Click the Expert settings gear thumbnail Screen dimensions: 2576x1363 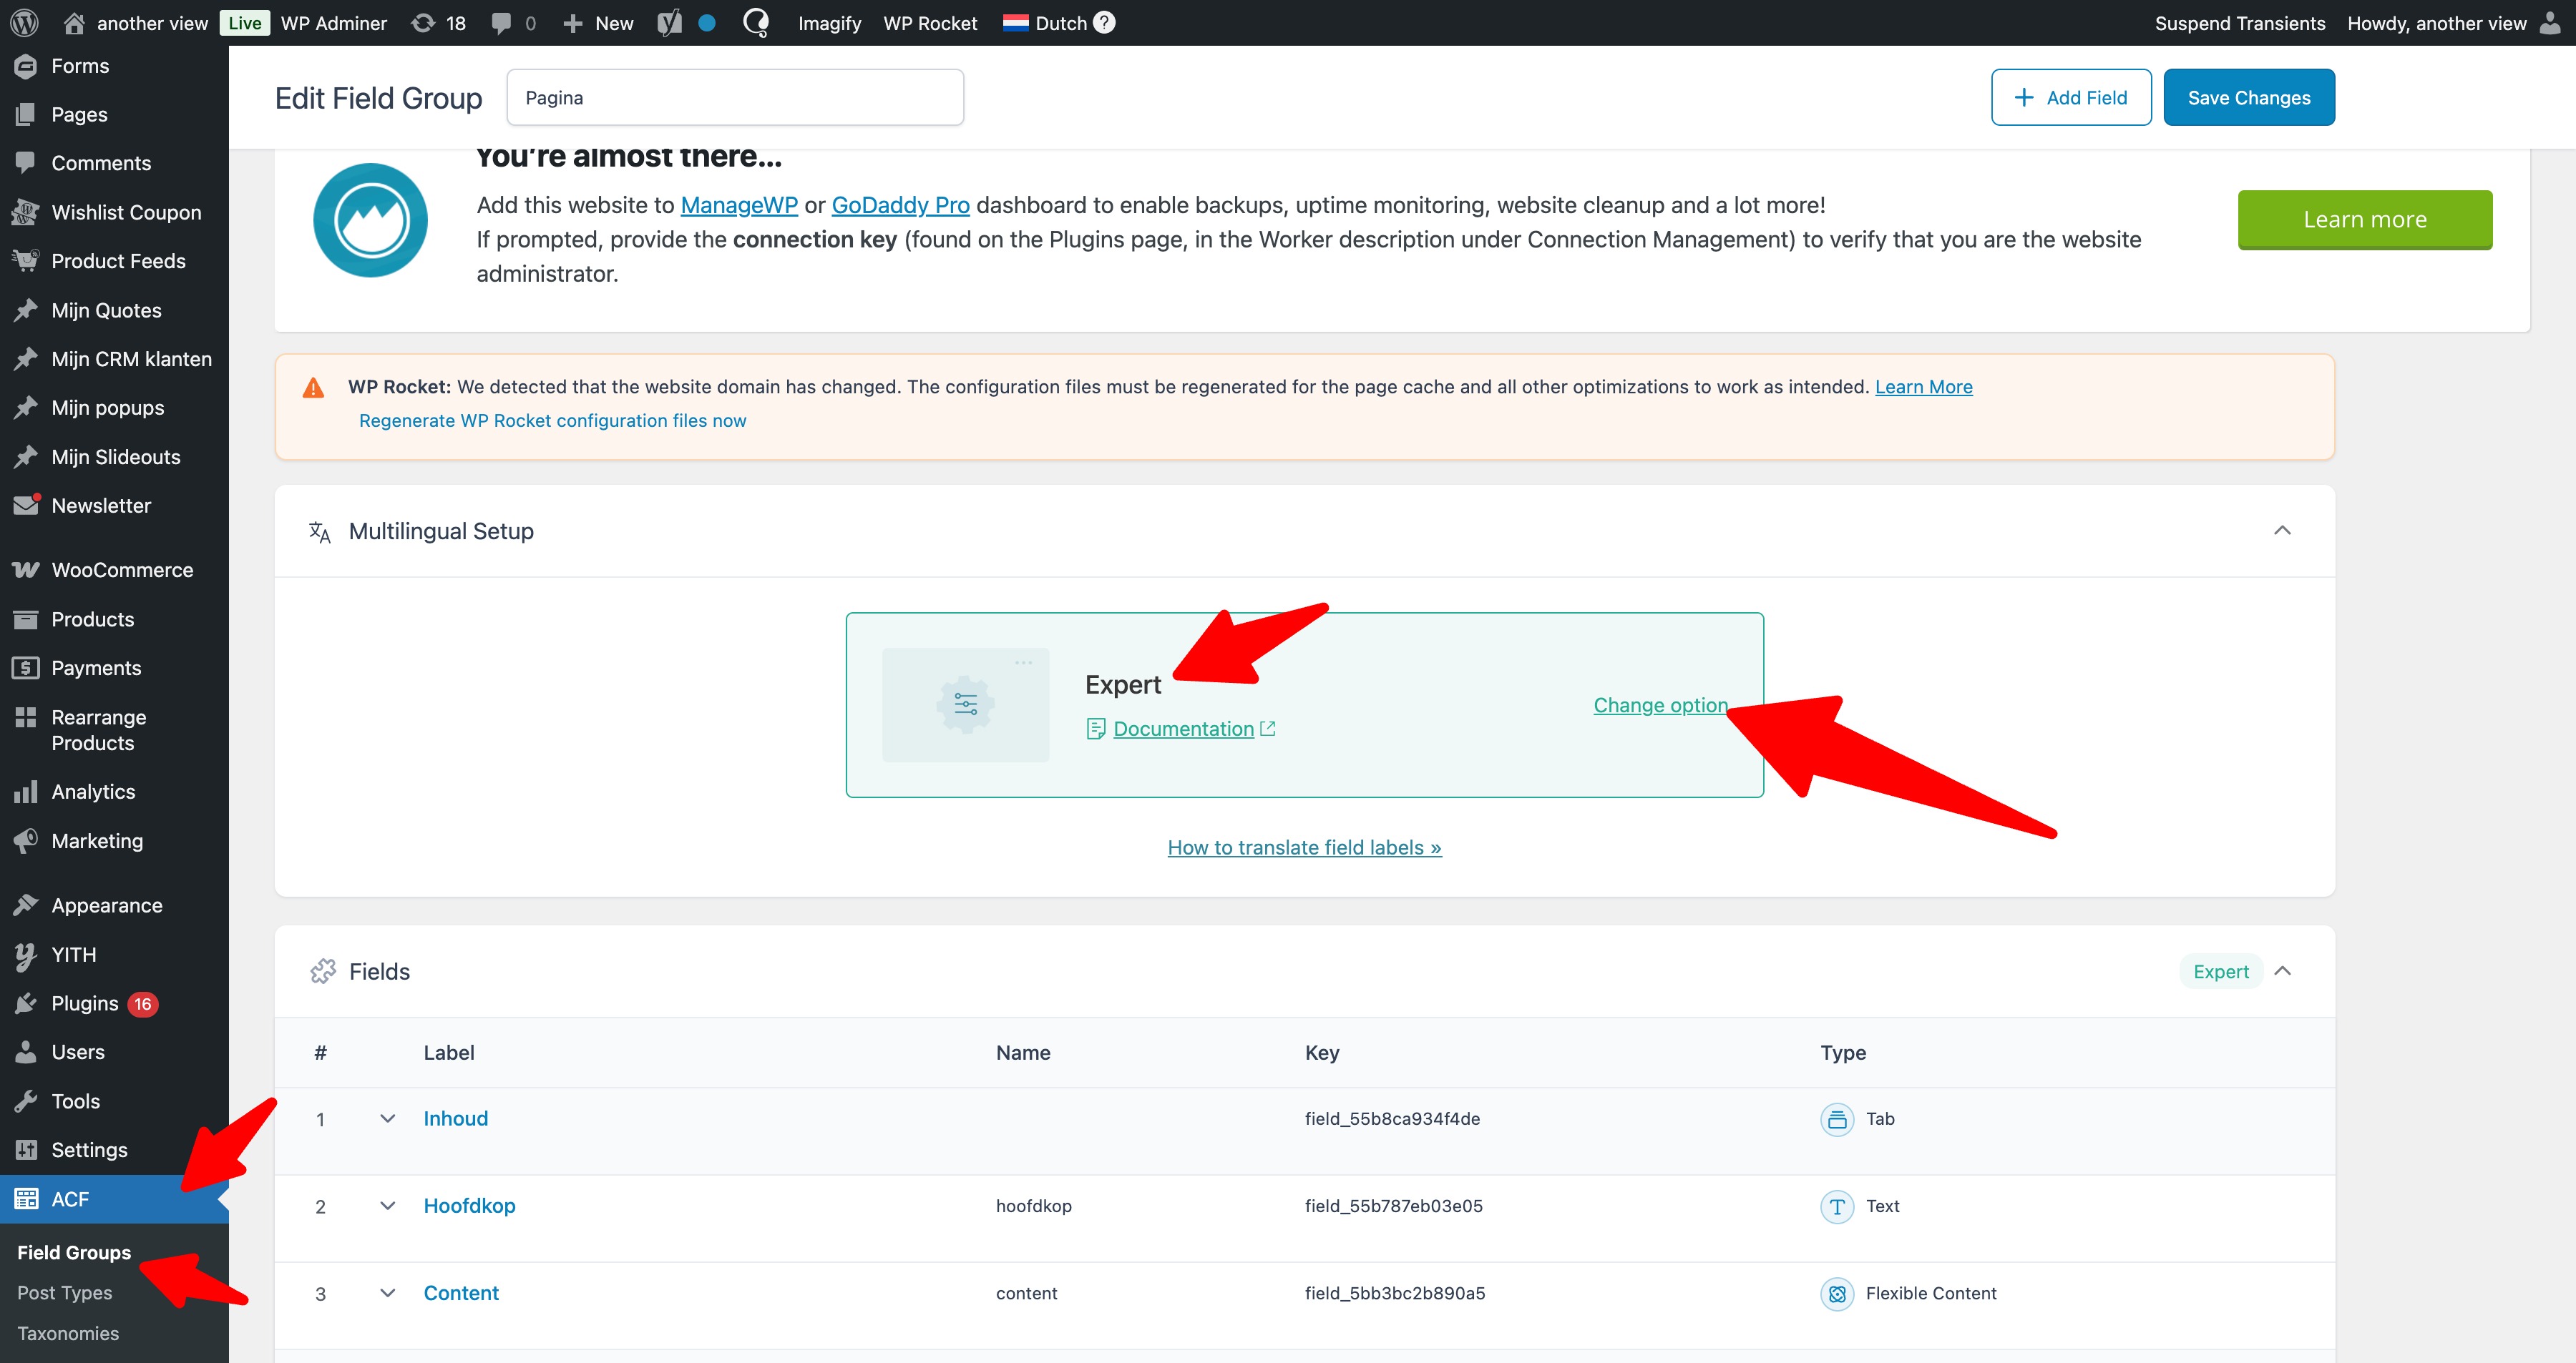coord(965,704)
